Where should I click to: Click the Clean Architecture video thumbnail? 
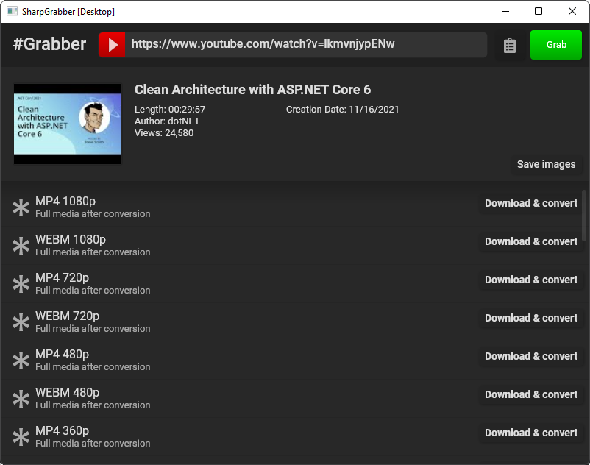pos(67,124)
